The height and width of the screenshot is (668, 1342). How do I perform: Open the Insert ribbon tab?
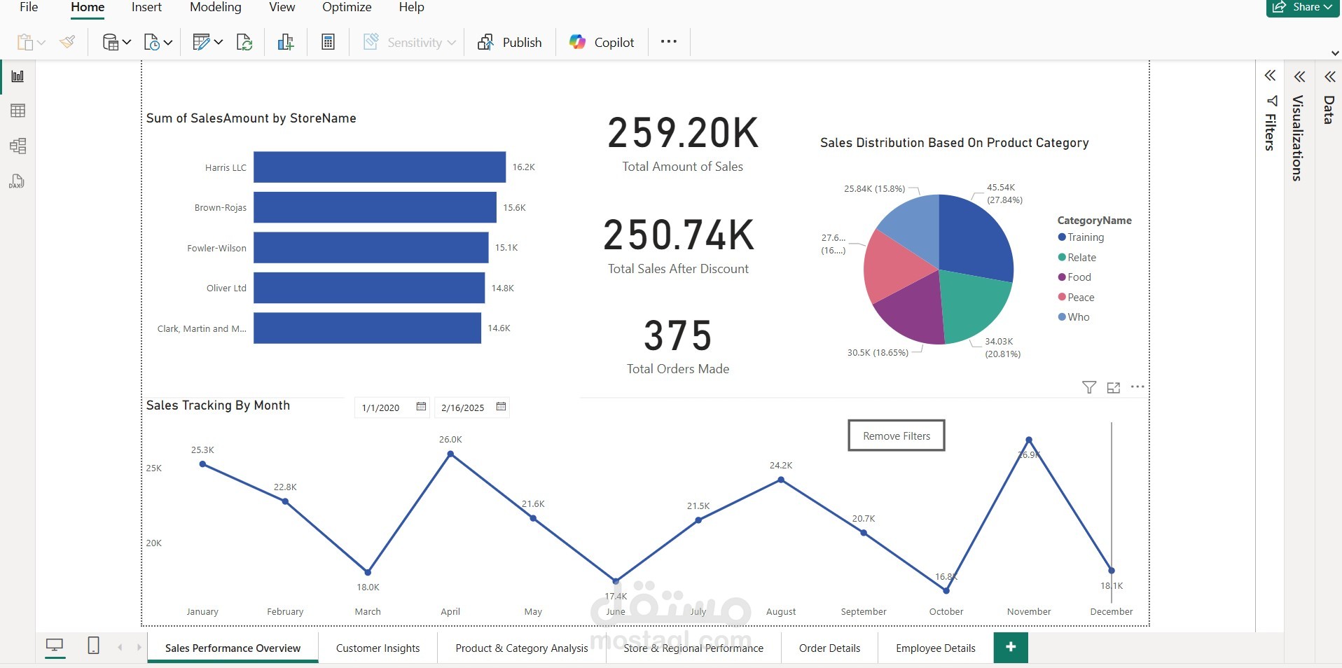coord(146,7)
